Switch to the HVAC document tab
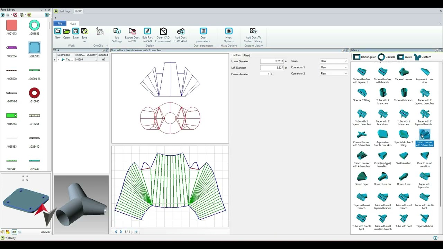This screenshot has height=249, width=443. coord(79,11)
